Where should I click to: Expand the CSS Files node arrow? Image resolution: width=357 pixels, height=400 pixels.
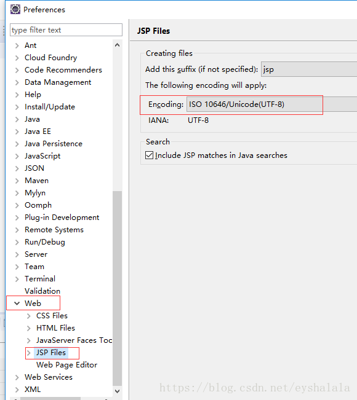(x=28, y=316)
